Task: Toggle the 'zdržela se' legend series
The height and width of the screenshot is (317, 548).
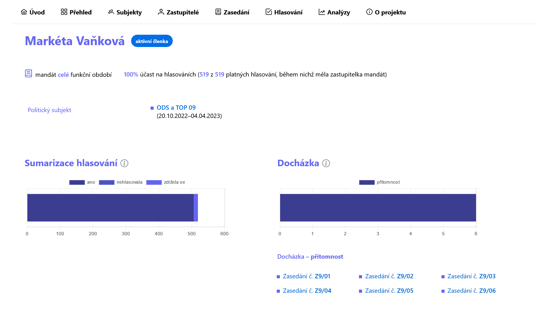Action: pyautogui.click(x=166, y=182)
